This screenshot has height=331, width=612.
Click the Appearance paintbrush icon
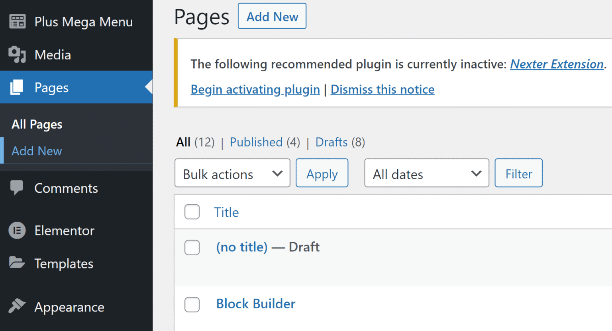point(17,306)
